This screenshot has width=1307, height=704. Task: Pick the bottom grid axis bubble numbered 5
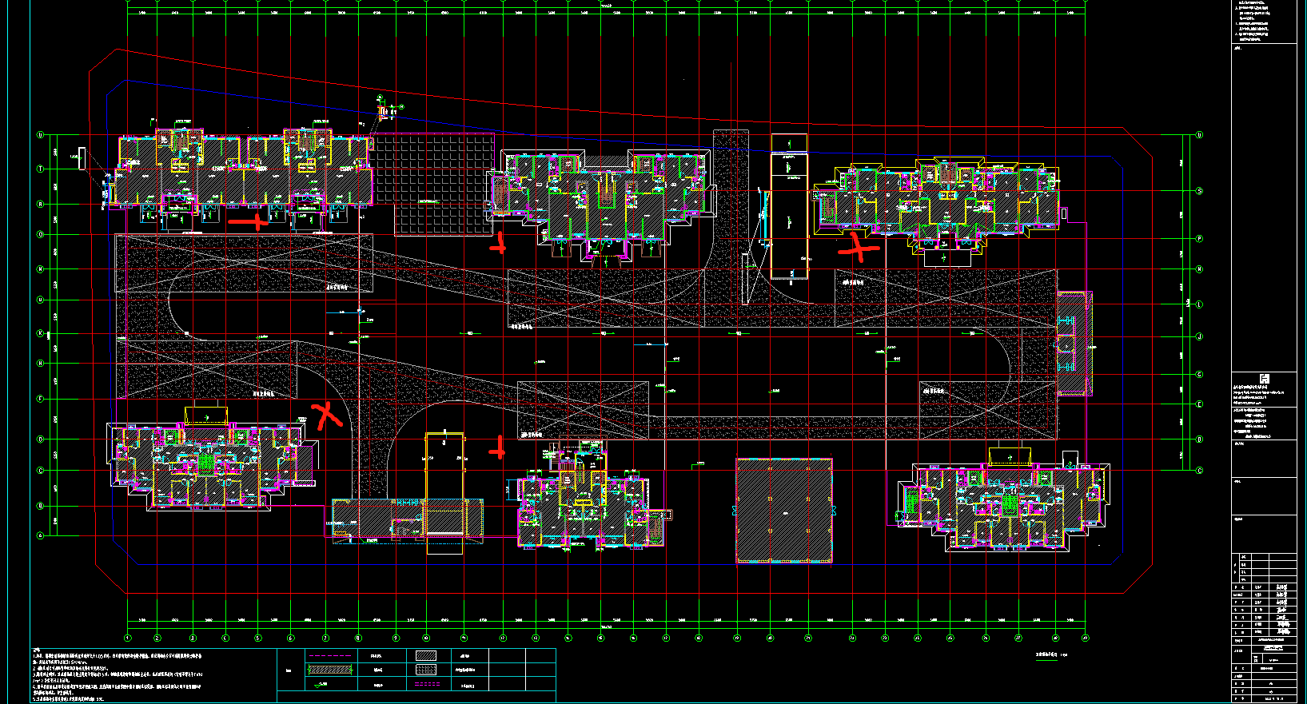(257, 638)
